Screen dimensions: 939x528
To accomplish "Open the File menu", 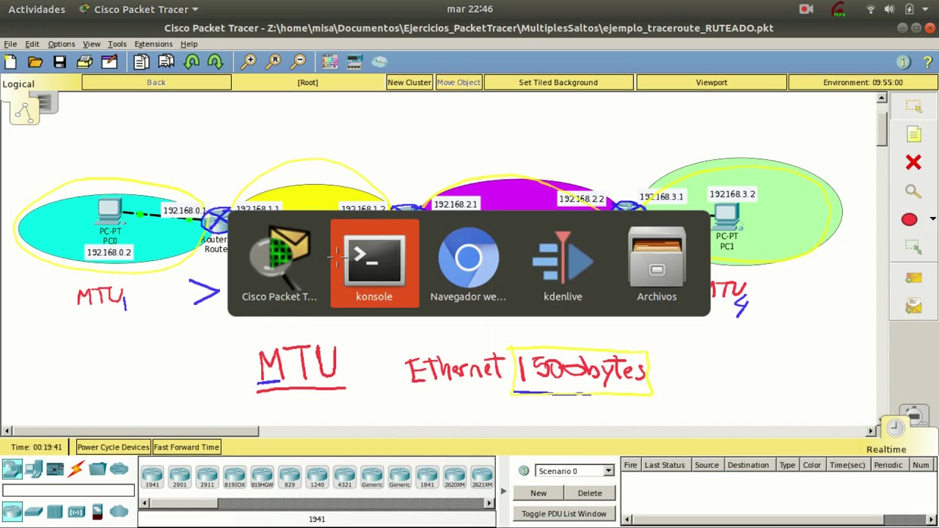I will [10, 44].
